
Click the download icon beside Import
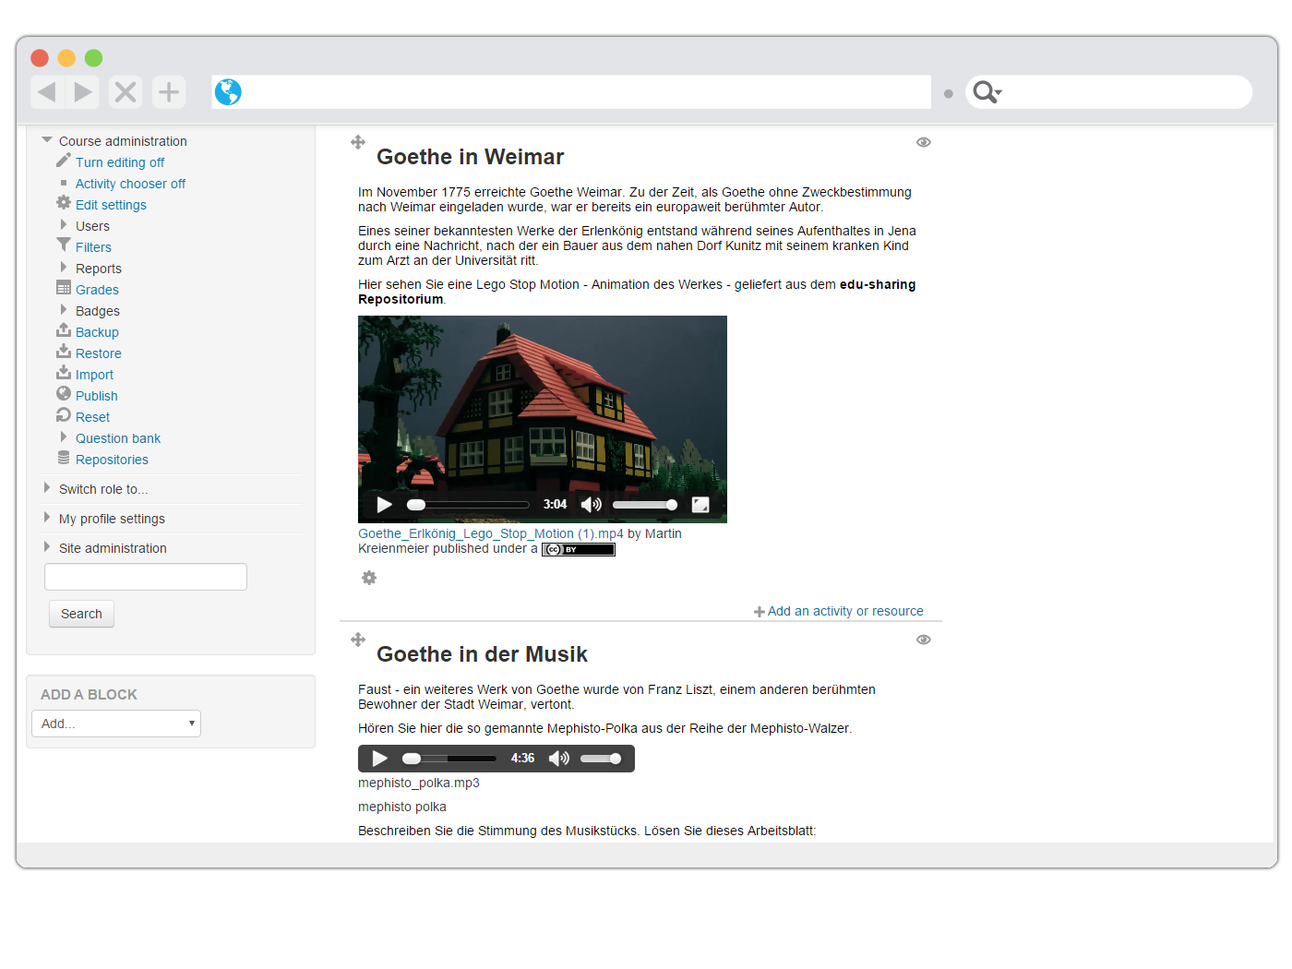coord(64,373)
